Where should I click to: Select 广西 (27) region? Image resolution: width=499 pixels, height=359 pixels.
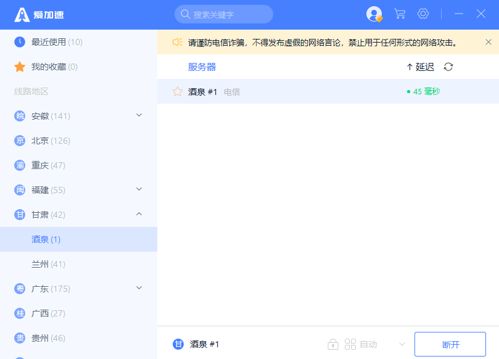78,313
